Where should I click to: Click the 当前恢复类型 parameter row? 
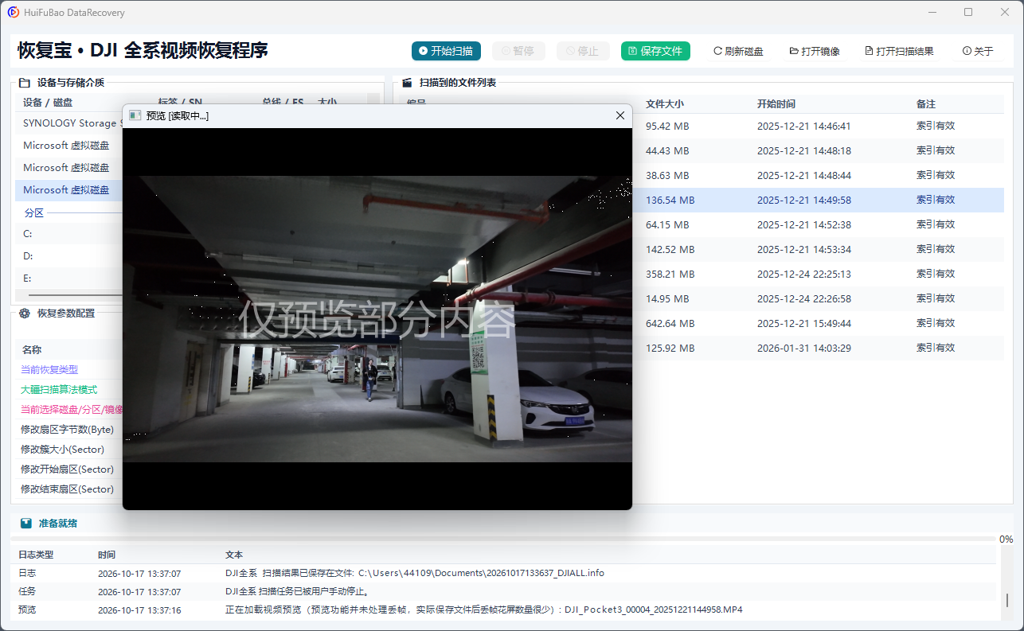(68, 369)
